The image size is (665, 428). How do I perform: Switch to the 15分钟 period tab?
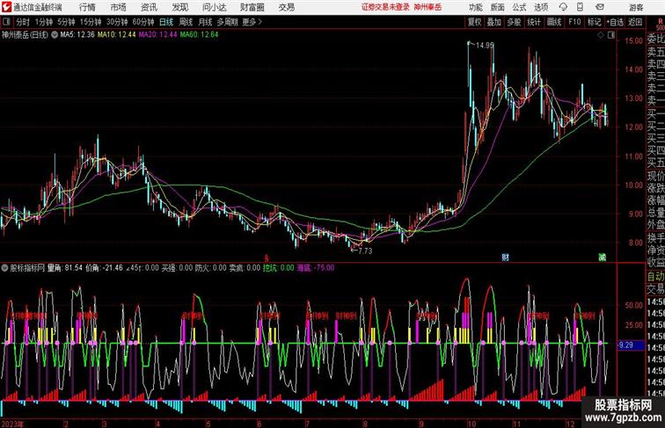point(91,22)
